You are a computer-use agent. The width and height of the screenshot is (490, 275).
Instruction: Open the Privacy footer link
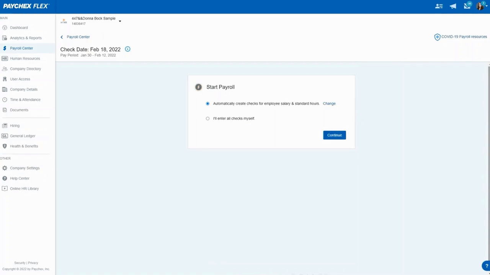[33, 263]
